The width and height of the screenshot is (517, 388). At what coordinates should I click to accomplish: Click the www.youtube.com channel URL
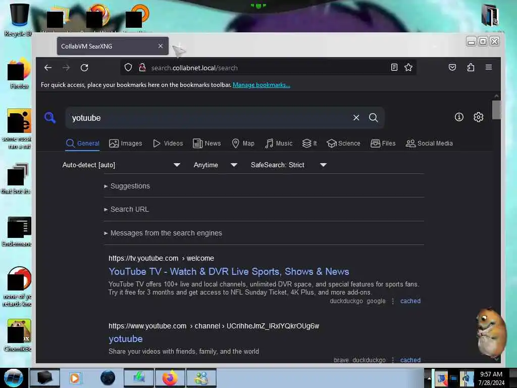click(x=214, y=326)
